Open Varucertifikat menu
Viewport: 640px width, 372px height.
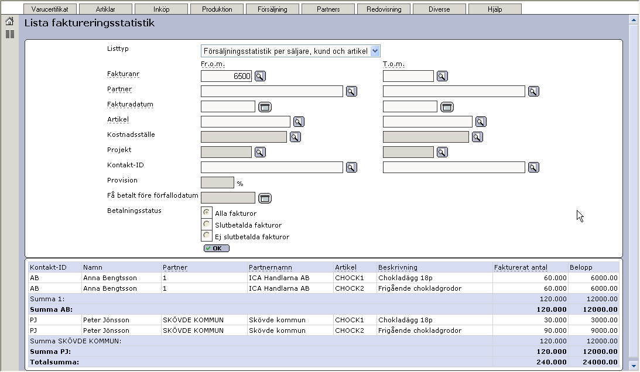(x=50, y=9)
